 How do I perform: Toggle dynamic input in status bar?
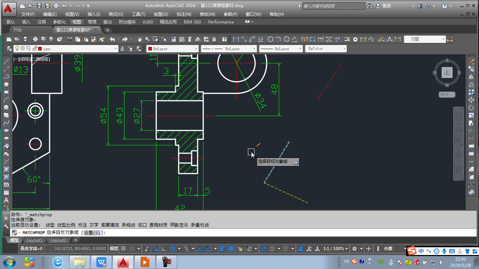[155, 249]
